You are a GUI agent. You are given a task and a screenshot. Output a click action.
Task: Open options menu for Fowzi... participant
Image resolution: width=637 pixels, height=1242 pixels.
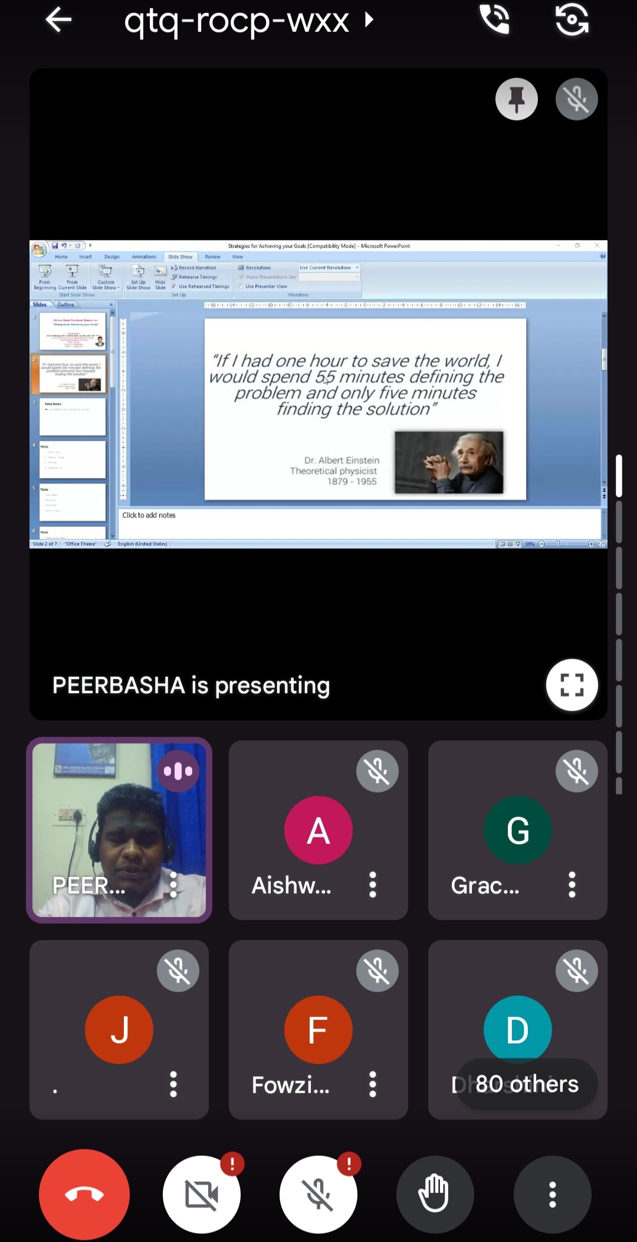tap(373, 1084)
